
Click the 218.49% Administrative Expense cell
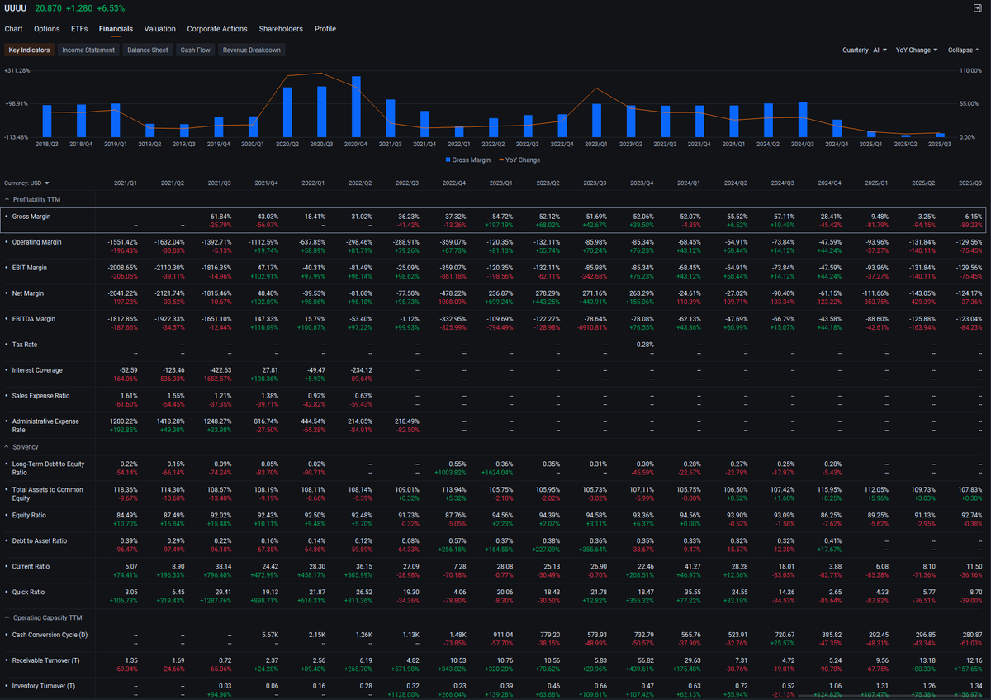pyautogui.click(x=406, y=421)
